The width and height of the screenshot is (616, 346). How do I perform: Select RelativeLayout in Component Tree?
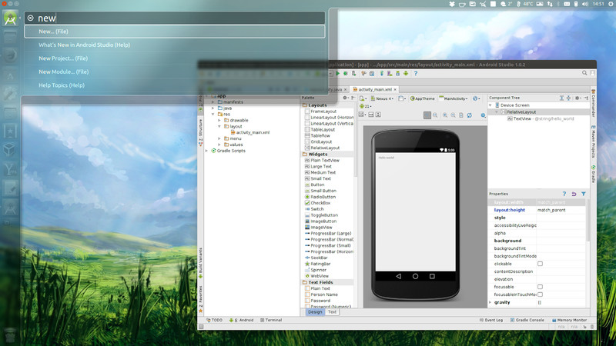point(518,111)
